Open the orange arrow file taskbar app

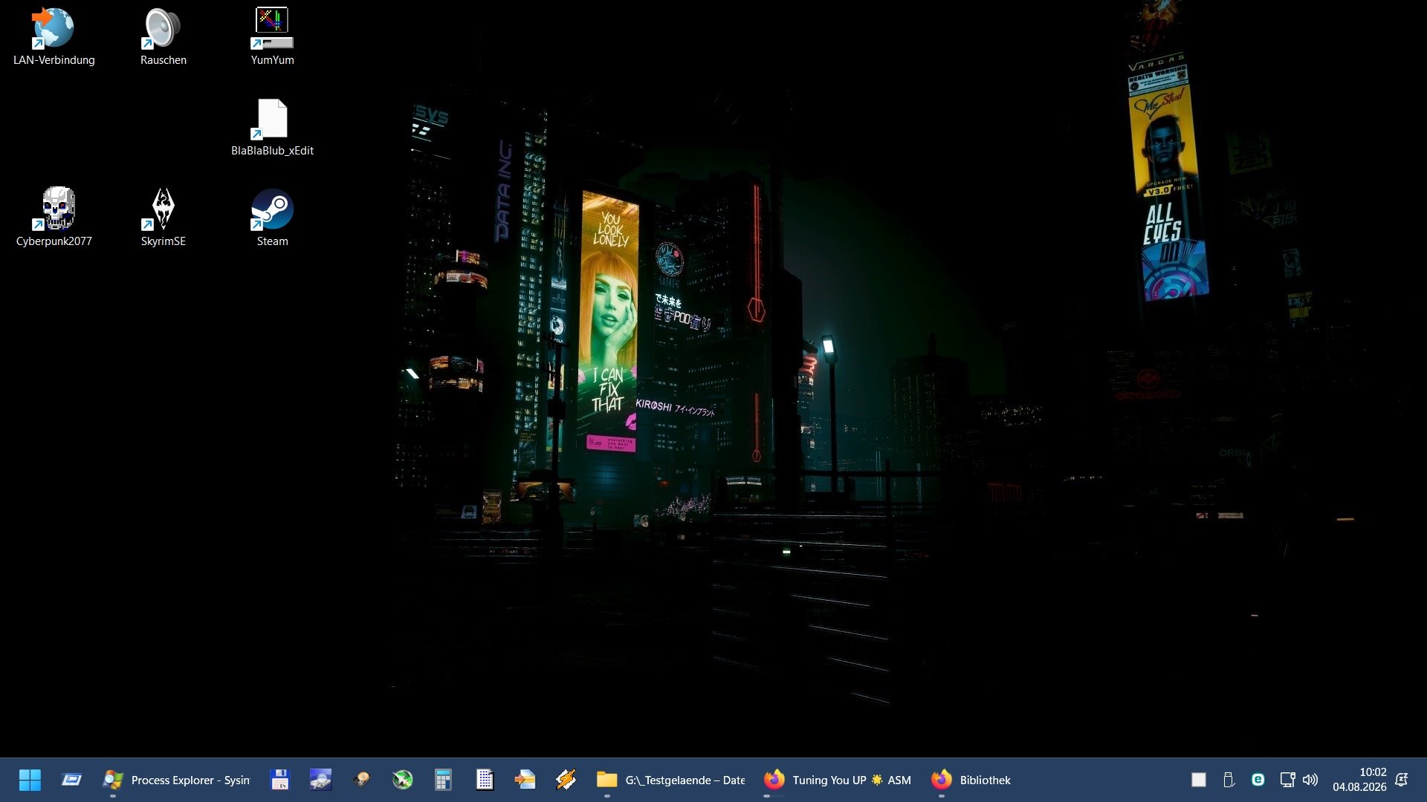click(x=525, y=780)
